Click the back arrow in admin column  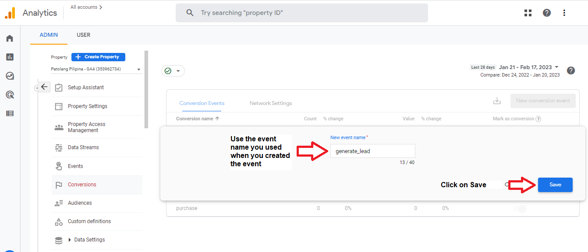(44, 87)
